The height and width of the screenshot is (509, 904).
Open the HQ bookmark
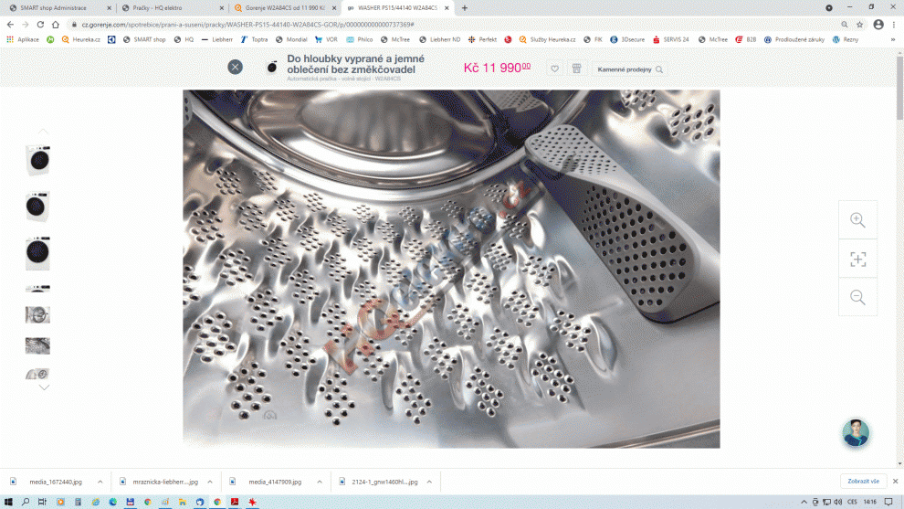coord(184,40)
